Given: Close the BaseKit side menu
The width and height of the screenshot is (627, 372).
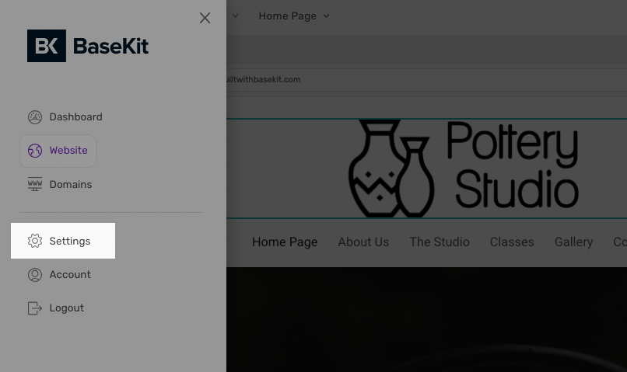Looking at the screenshot, I should click(x=205, y=18).
